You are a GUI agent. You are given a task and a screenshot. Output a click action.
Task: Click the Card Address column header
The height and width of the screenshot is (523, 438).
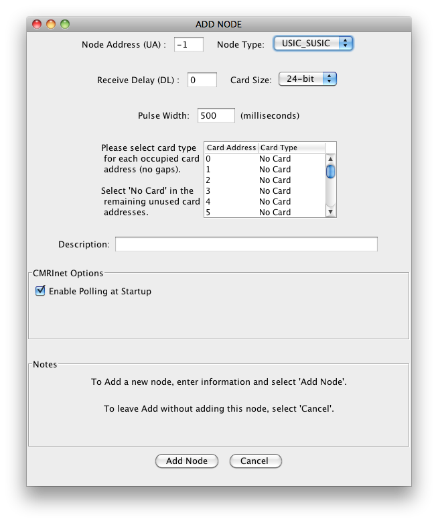click(231, 148)
